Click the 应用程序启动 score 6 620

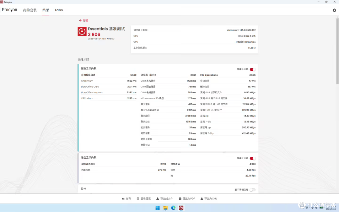pos(133,75)
